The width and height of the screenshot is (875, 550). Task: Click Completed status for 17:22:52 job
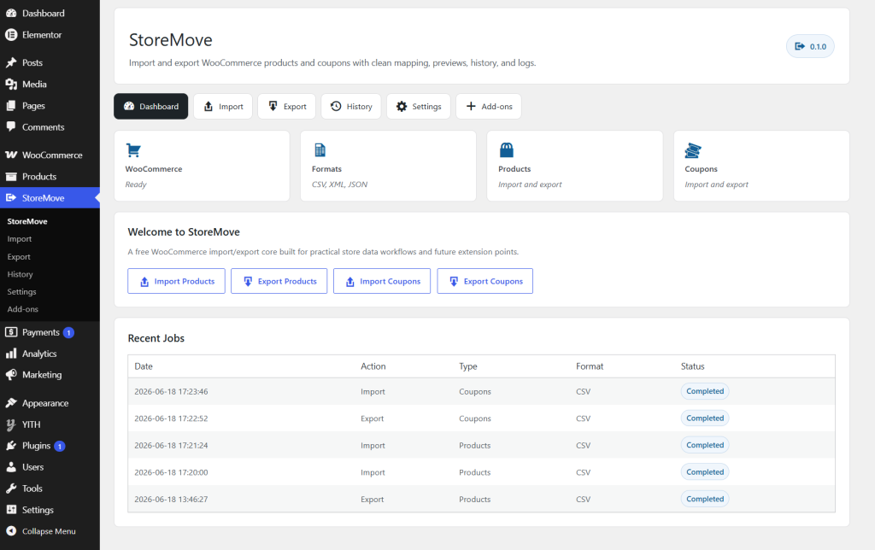(705, 418)
